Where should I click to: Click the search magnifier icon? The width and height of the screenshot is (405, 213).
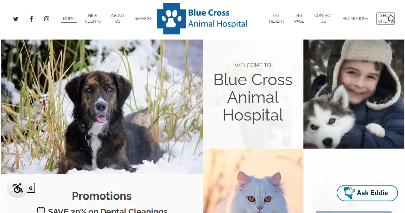(391, 19)
